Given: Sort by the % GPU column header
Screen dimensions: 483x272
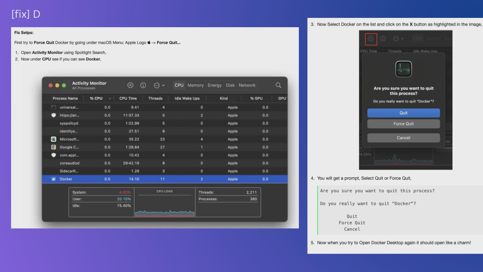Looking at the screenshot, I should (x=256, y=98).
